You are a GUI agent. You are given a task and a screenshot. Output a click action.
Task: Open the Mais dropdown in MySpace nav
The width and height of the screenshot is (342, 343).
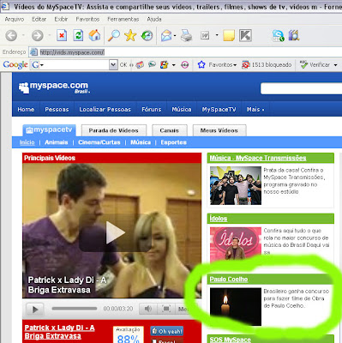255,110
